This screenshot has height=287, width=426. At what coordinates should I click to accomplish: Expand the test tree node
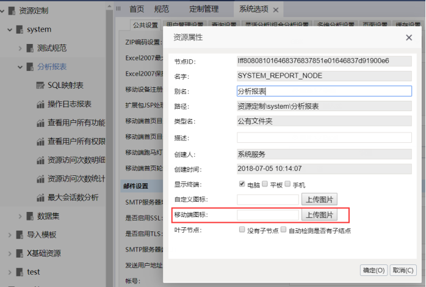tap(10, 272)
